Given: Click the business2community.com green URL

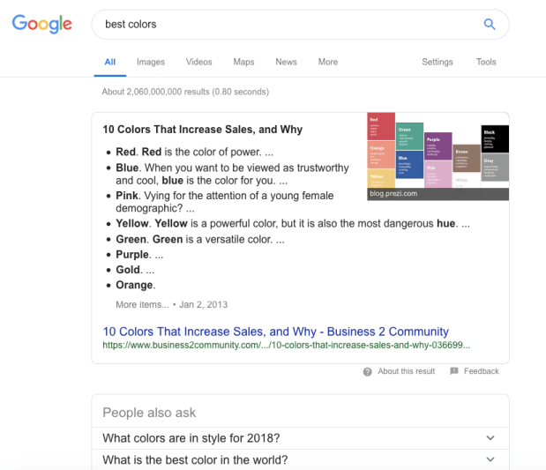Looking at the screenshot, I should click(x=287, y=346).
